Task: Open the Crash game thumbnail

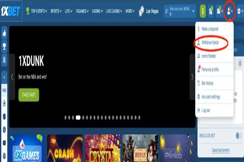Action: [x=65, y=148]
